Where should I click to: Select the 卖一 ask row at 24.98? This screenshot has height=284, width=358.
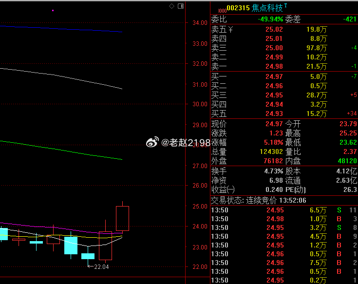click(284, 66)
